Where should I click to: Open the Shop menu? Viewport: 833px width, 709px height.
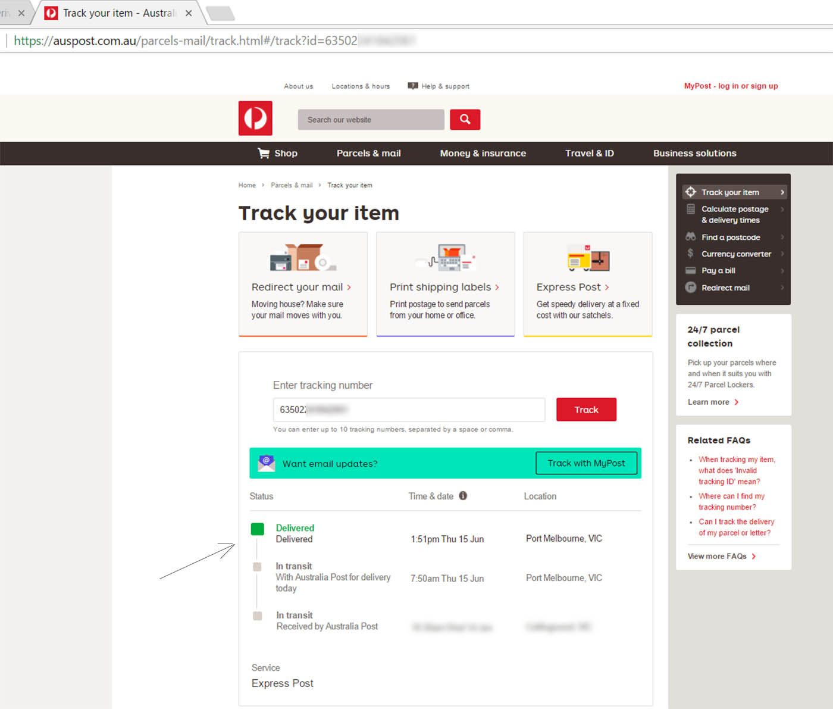277,153
